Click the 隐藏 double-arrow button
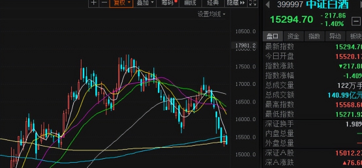This screenshot has height=168, width=362. 235,3
